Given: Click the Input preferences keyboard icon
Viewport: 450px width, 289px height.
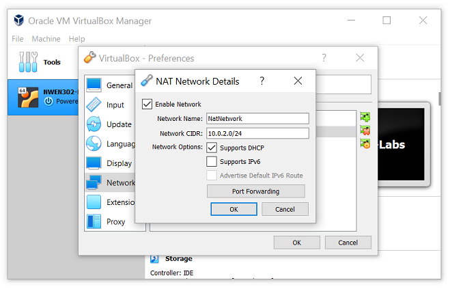Looking at the screenshot, I should (x=94, y=105).
